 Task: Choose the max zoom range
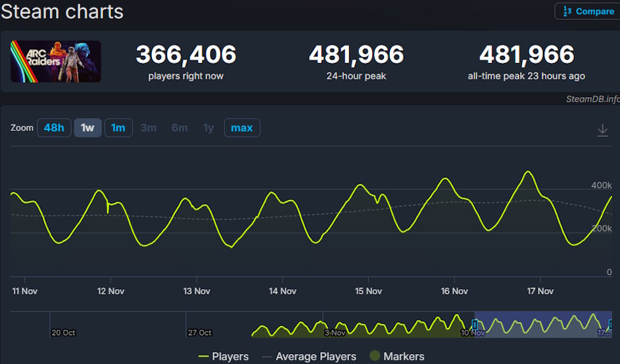(241, 127)
